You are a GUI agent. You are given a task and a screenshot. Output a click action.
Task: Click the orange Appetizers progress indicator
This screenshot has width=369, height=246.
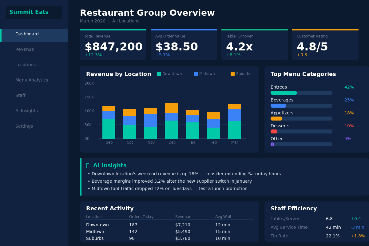pos(276,118)
